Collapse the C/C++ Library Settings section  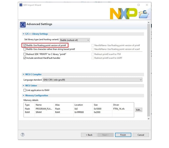click(23, 34)
